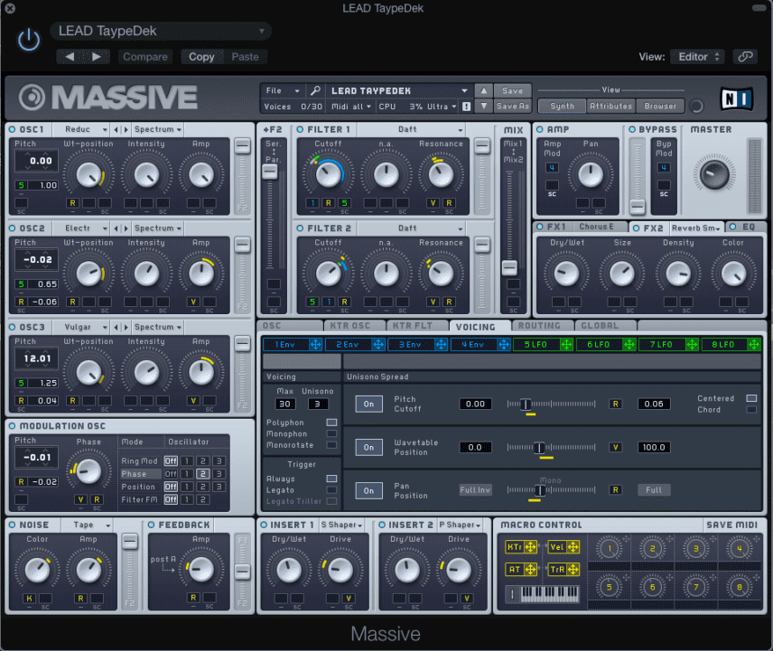Click the 2 Env drag handle icon

coord(378,345)
